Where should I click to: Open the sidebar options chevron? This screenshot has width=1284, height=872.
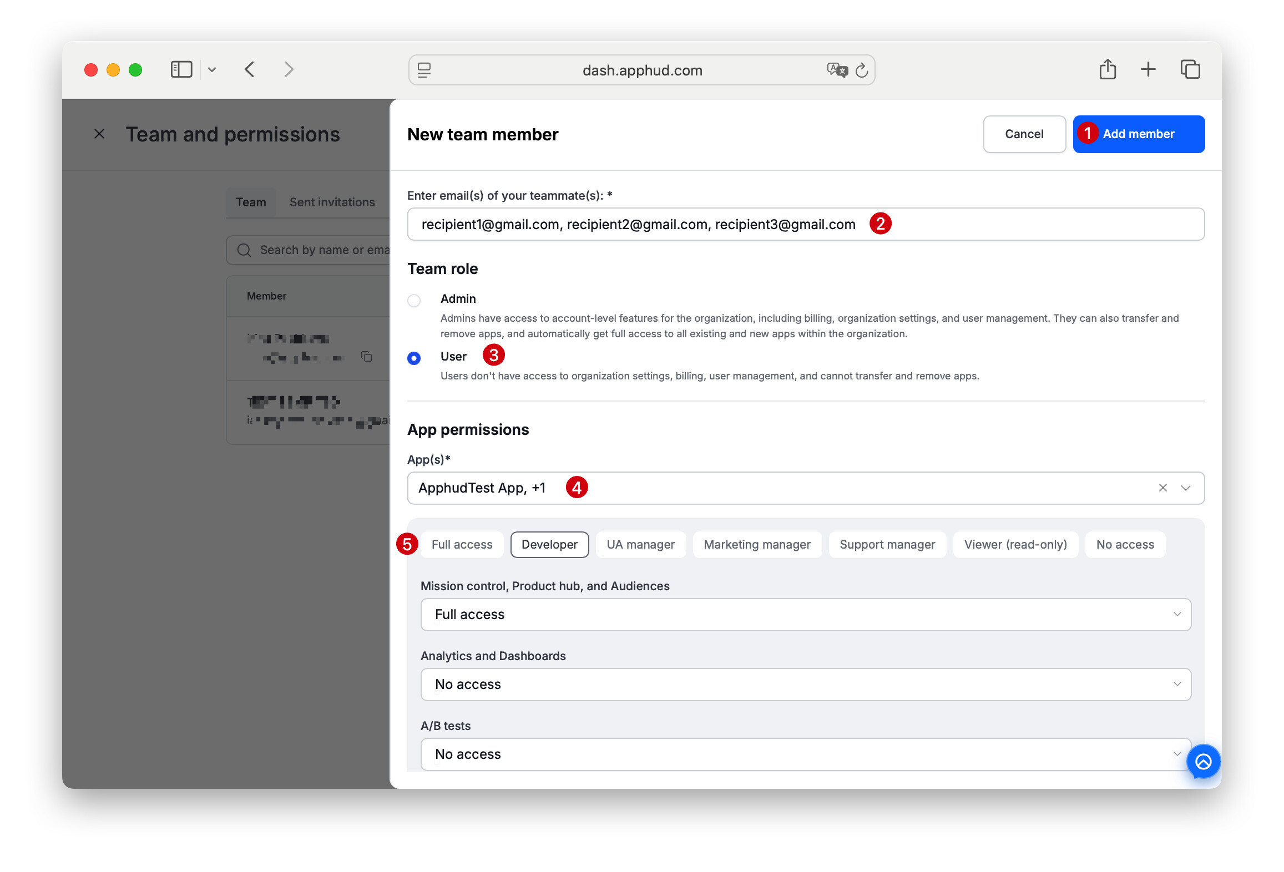coord(212,70)
